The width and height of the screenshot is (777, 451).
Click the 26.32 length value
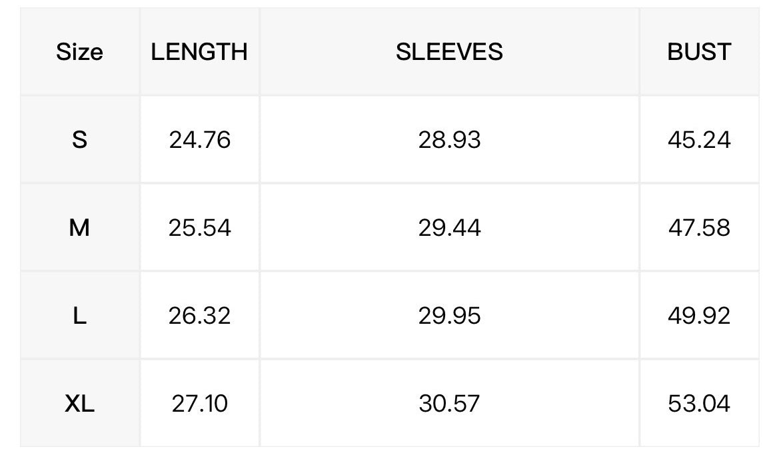199,316
